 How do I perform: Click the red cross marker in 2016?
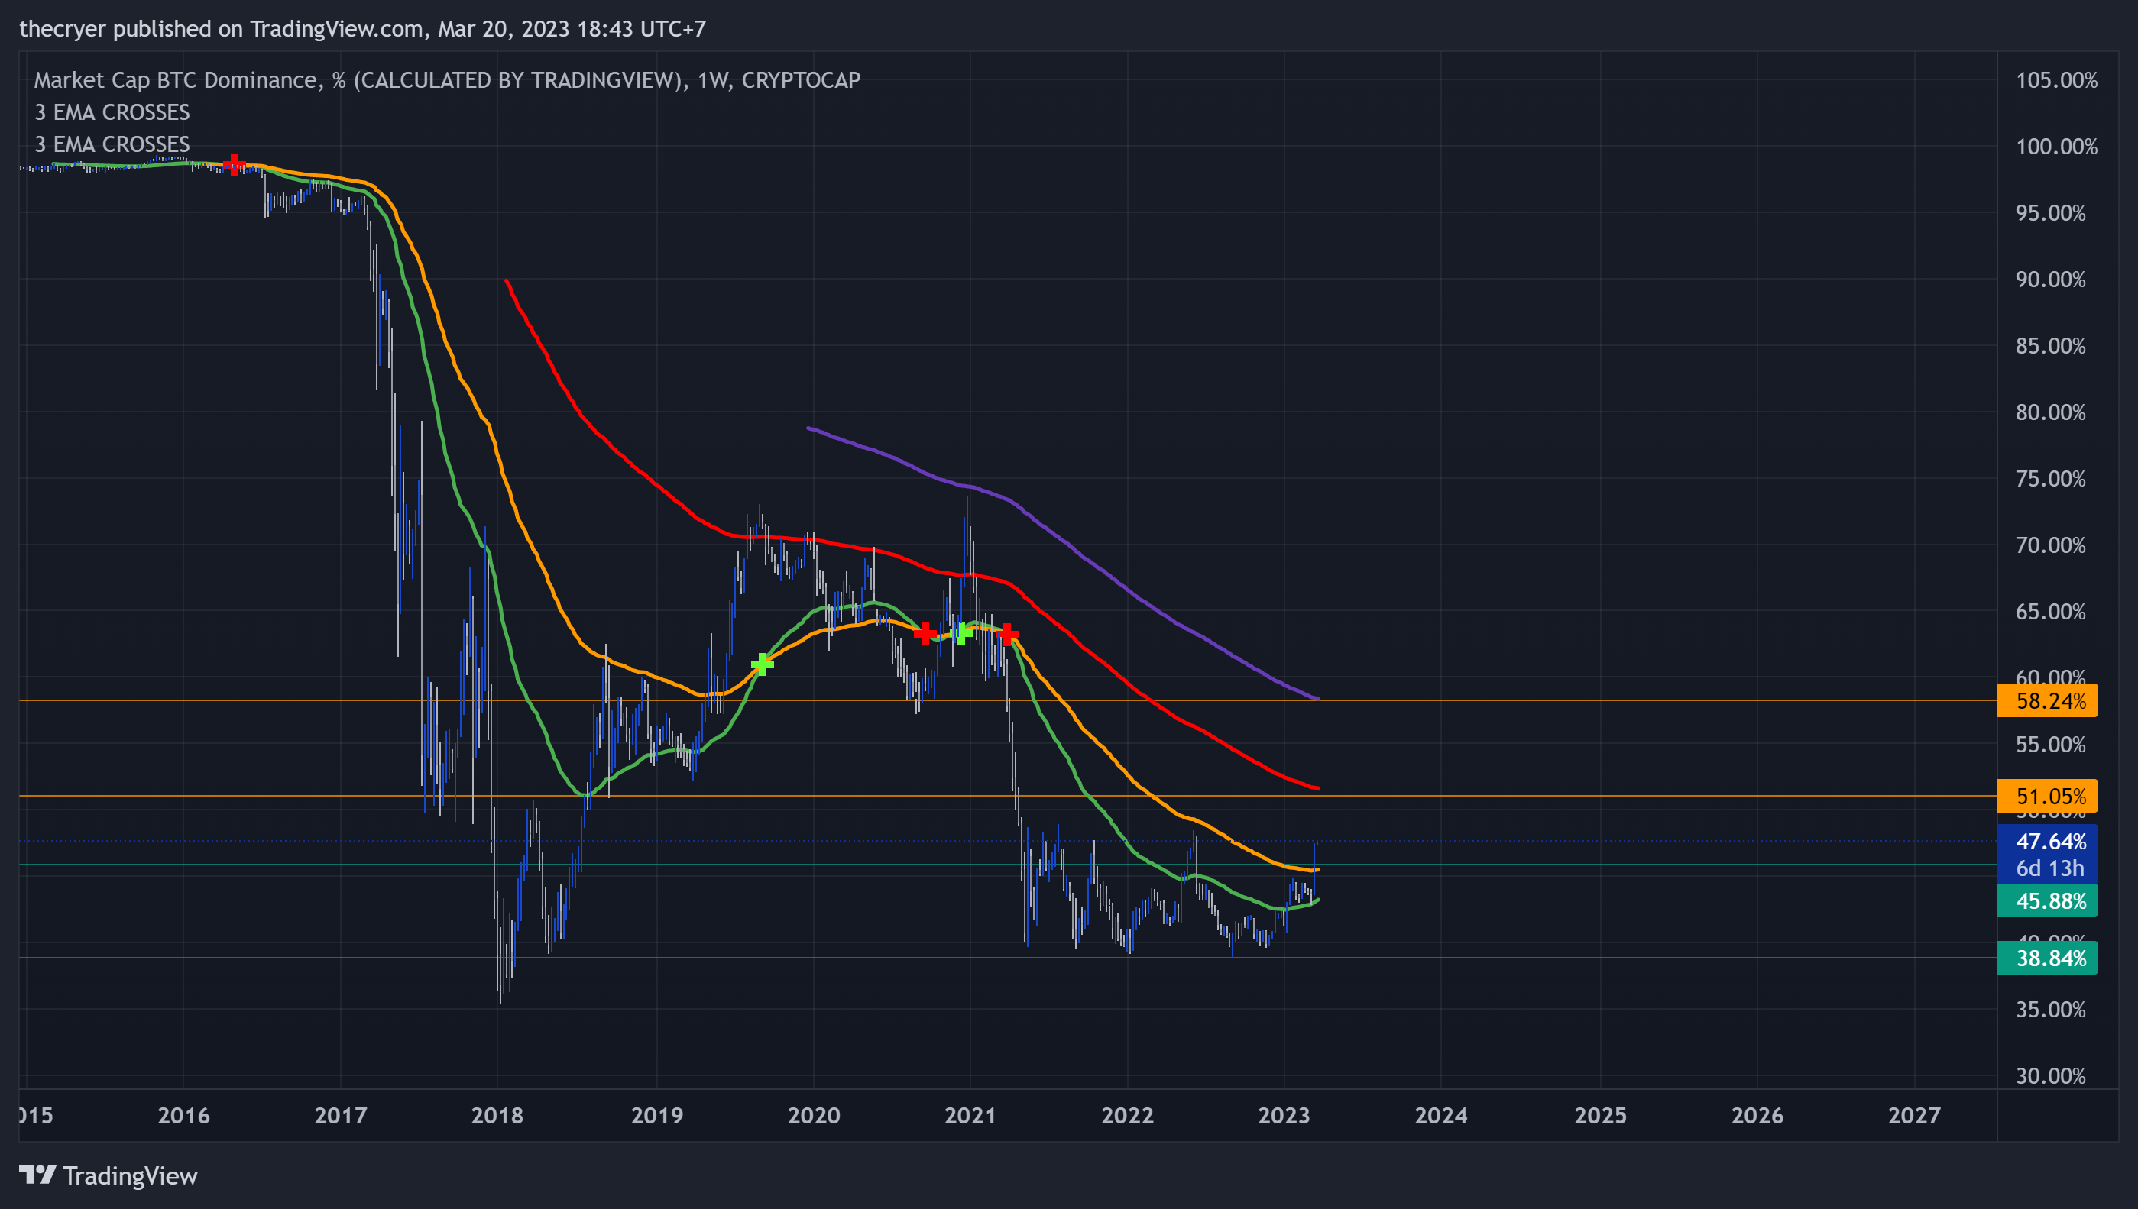coord(235,164)
